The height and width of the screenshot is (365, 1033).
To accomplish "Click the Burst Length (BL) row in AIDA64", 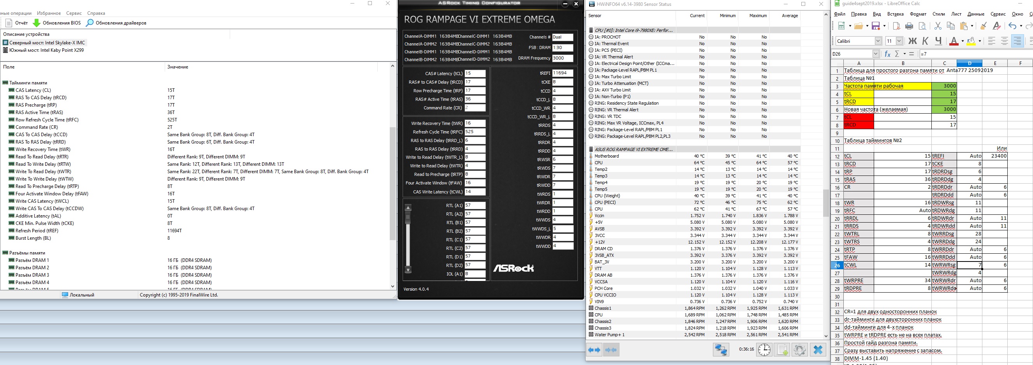I will pyautogui.click(x=194, y=238).
